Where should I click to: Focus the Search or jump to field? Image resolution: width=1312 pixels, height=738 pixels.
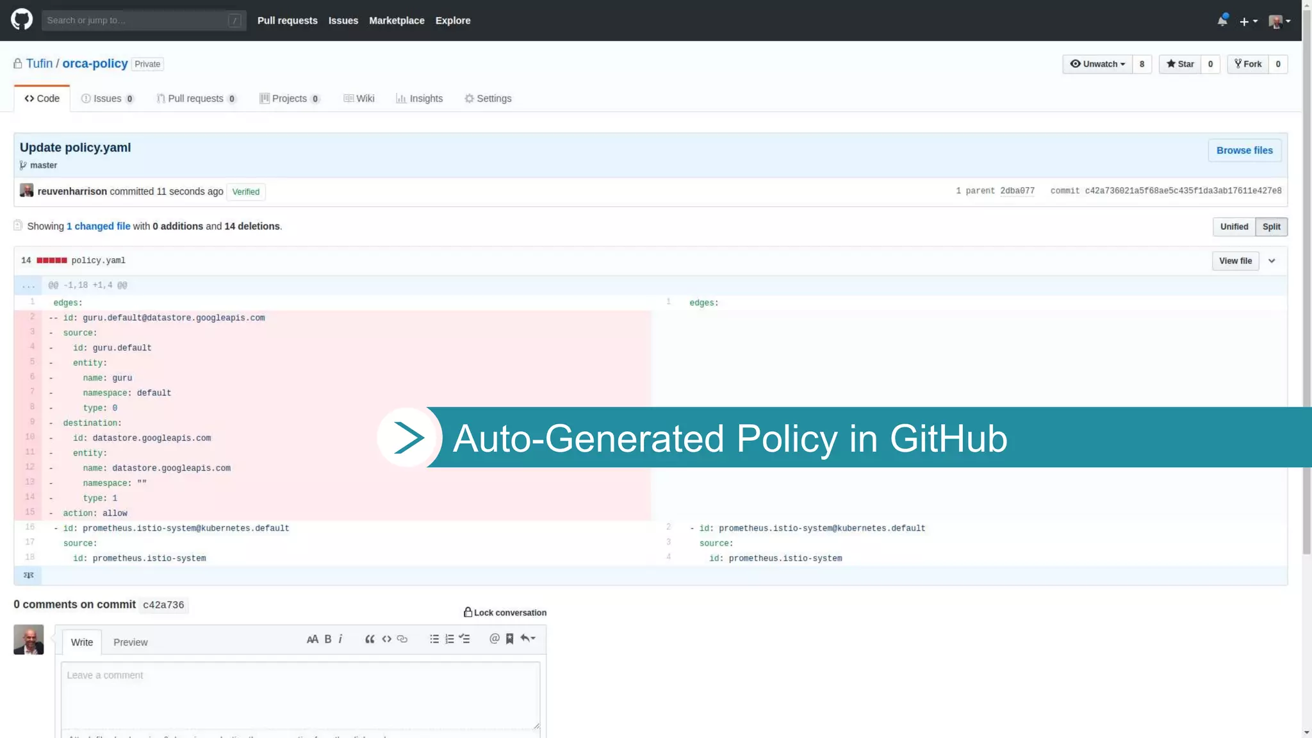143,20
